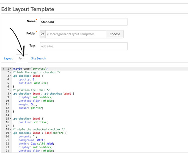Collapse the code fold at line 1
This screenshot has width=188, height=153.
[x=11, y=69]
